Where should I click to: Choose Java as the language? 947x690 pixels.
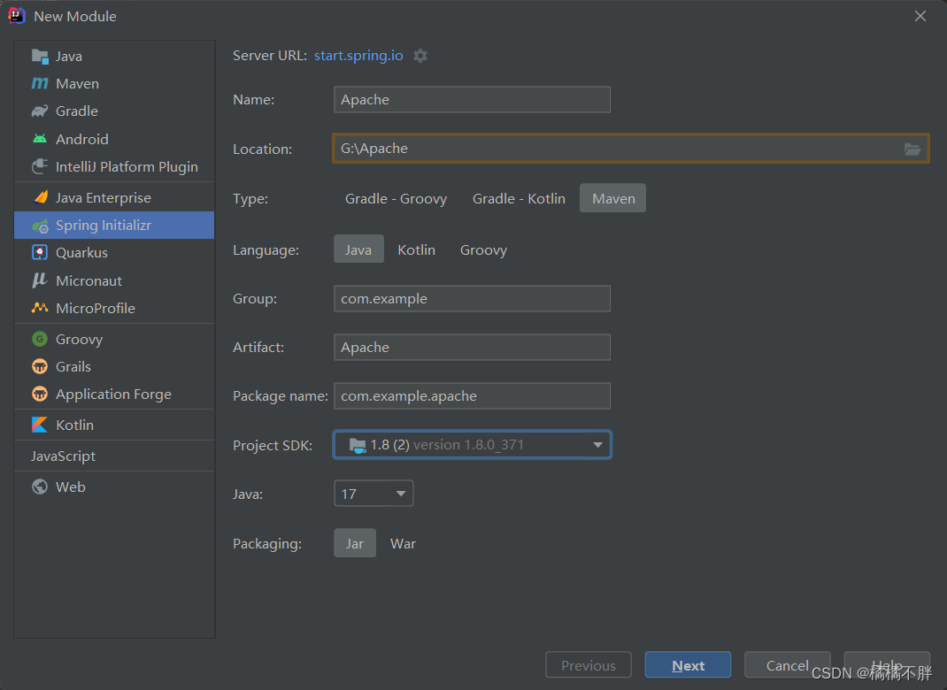tap(358, 249)
